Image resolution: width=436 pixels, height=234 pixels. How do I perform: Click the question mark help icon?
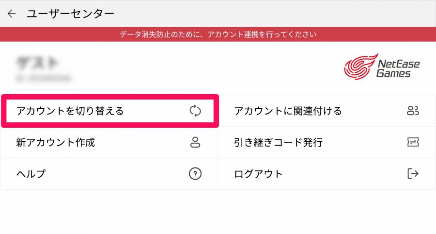[195, 174]
